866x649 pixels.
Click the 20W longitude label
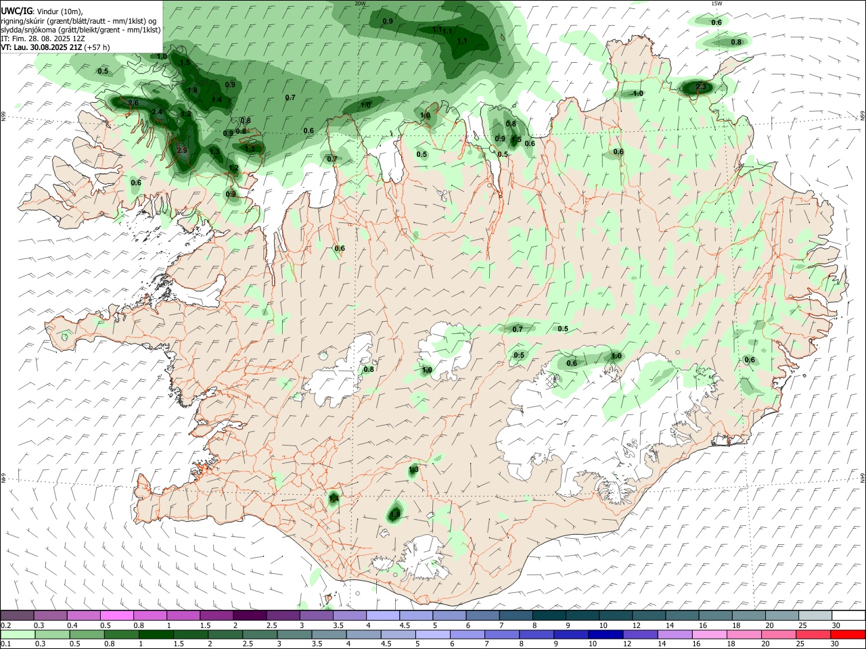pos(360,3)
